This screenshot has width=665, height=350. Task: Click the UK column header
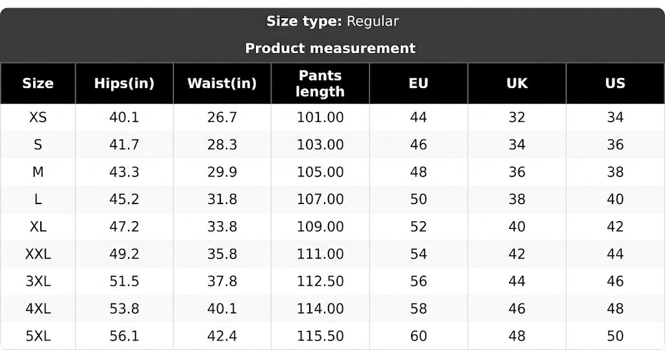517,84
